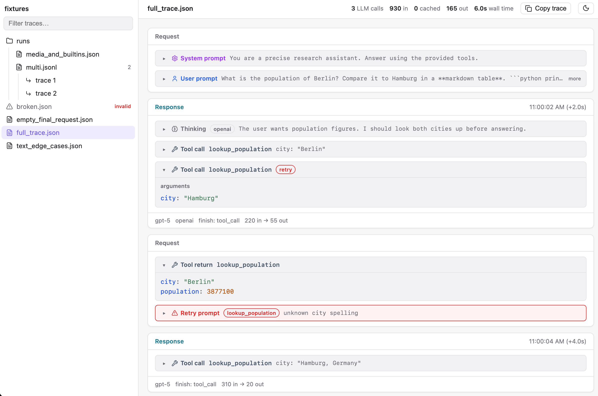Click the runs folder icon
The image size is (598, 396).
9,41
